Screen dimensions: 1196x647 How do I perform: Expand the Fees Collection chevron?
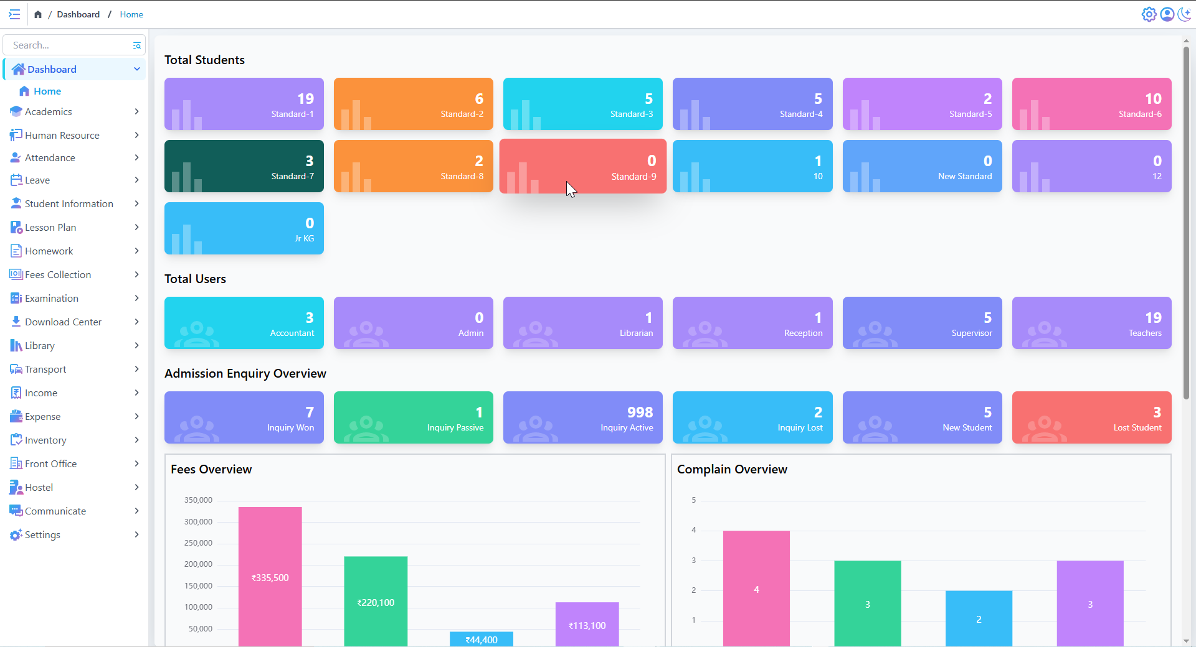coord(136,274)
